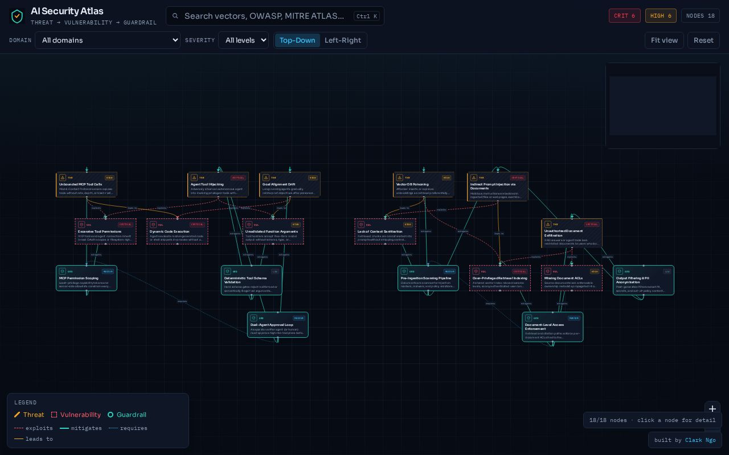Click vulnerability icon on Unvalidated Function Arguments node
The image size is (729, 455).
coord(249,225)
